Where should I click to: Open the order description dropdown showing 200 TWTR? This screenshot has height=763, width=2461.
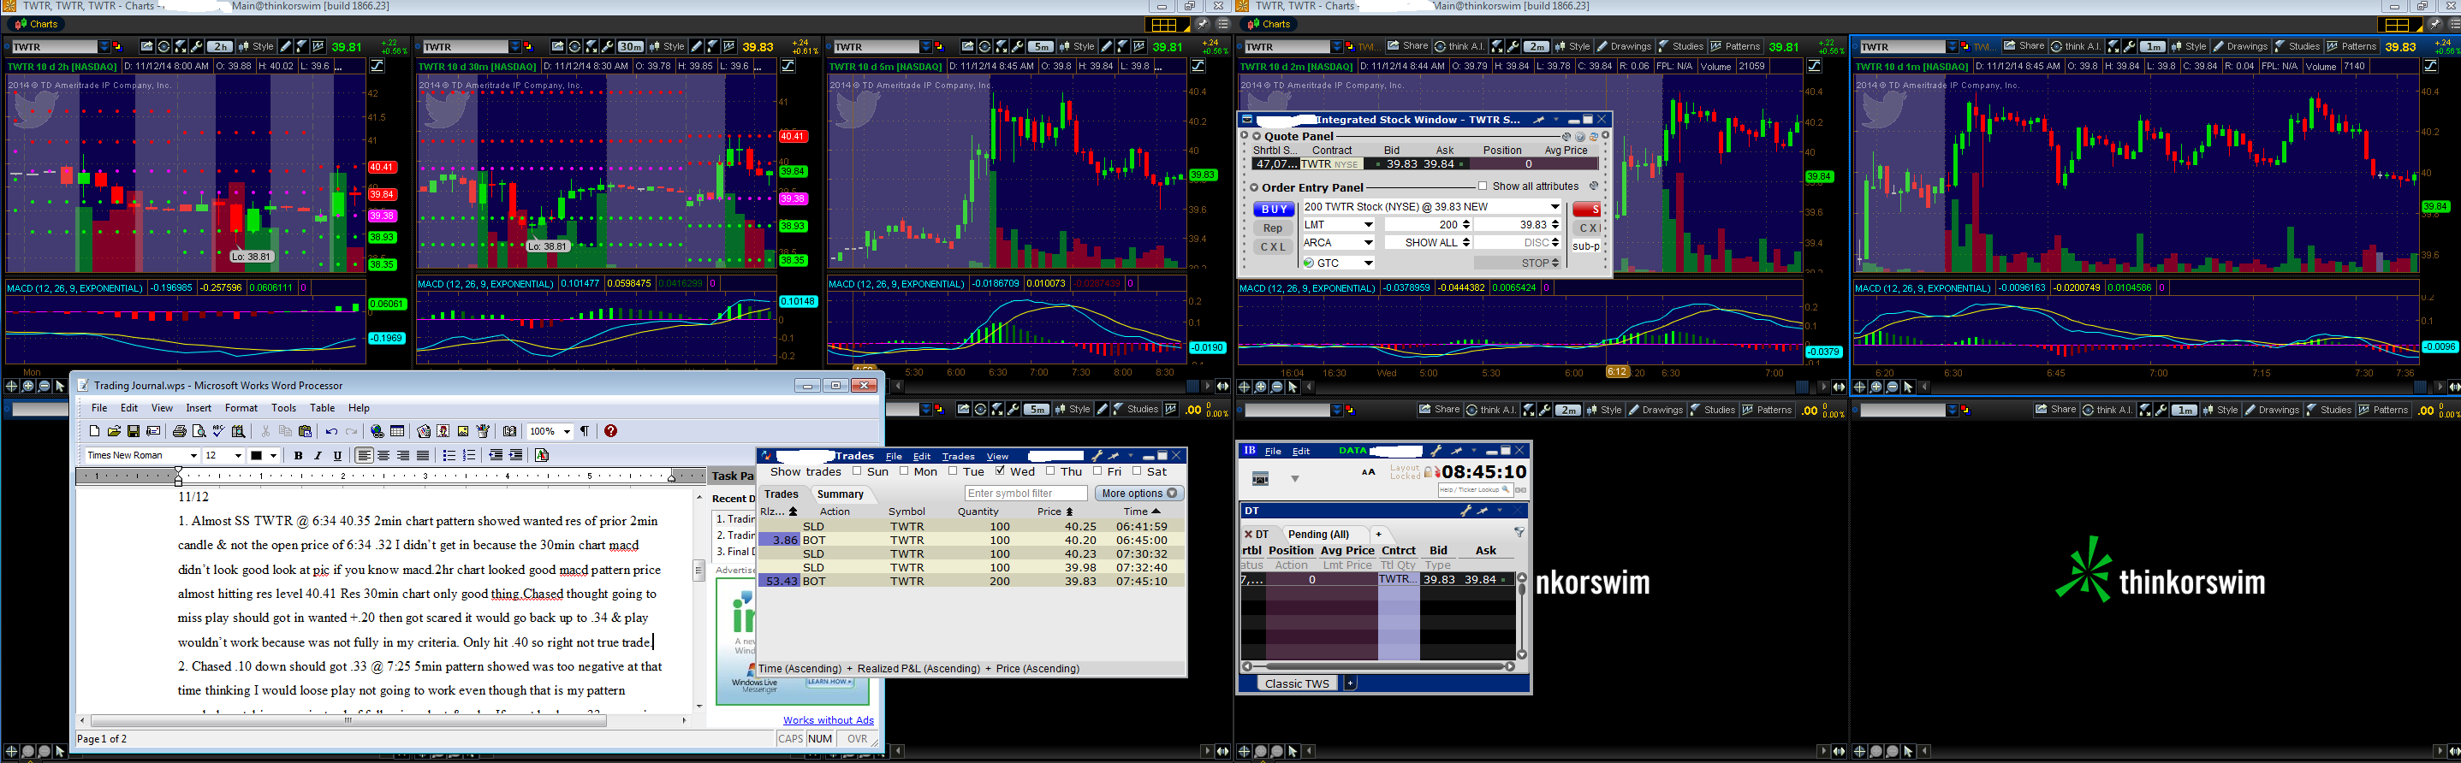point(1554,207)
